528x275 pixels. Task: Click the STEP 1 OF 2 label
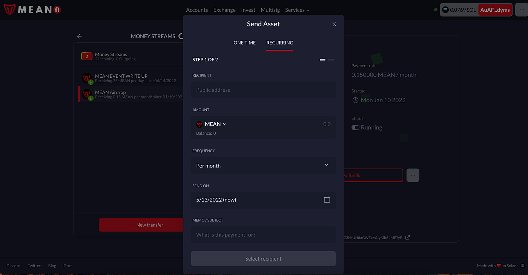pos(205,60)
